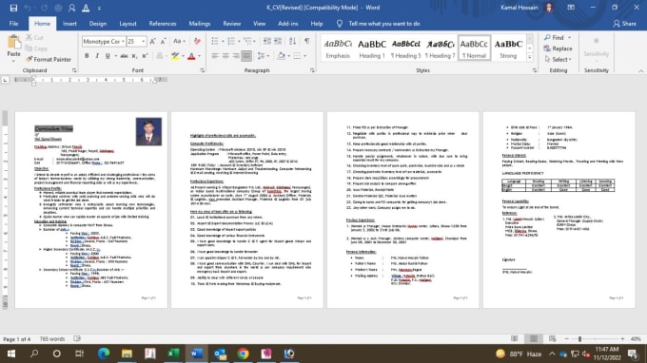
Task: Open the Borders dropdown arrow
Action: [305, 56]
